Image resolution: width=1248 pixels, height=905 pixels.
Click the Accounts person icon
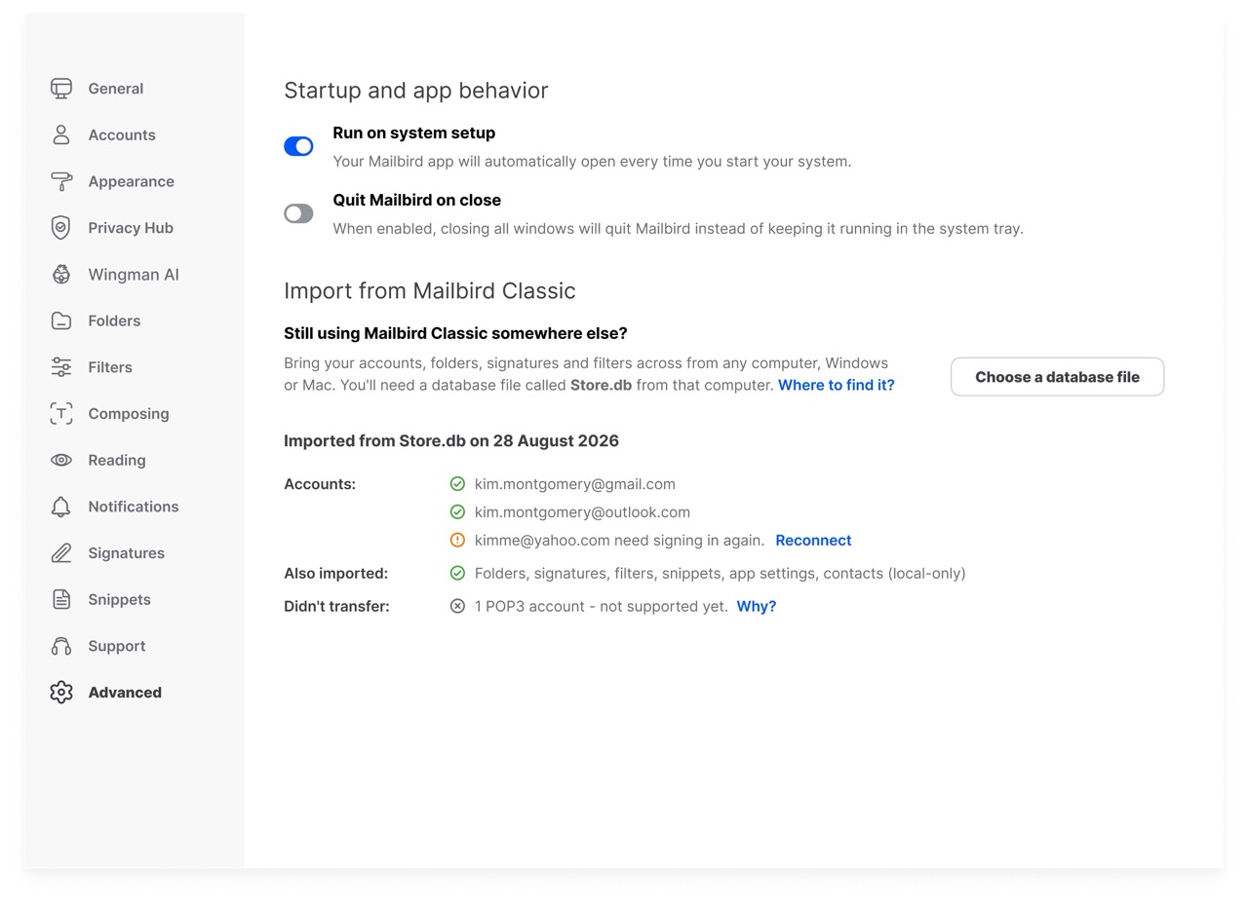61,135
